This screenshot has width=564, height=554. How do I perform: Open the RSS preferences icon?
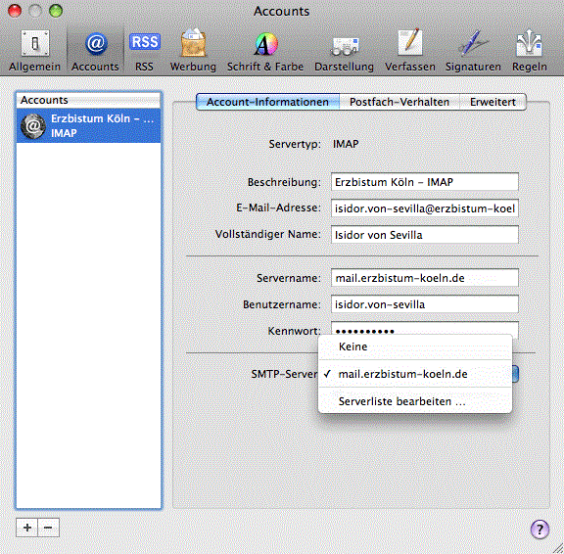click(144, 51)
